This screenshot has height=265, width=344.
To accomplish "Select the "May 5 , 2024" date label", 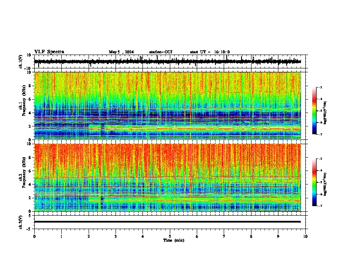I will (121, 52).
